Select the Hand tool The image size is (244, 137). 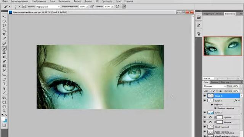pos(4,107)
